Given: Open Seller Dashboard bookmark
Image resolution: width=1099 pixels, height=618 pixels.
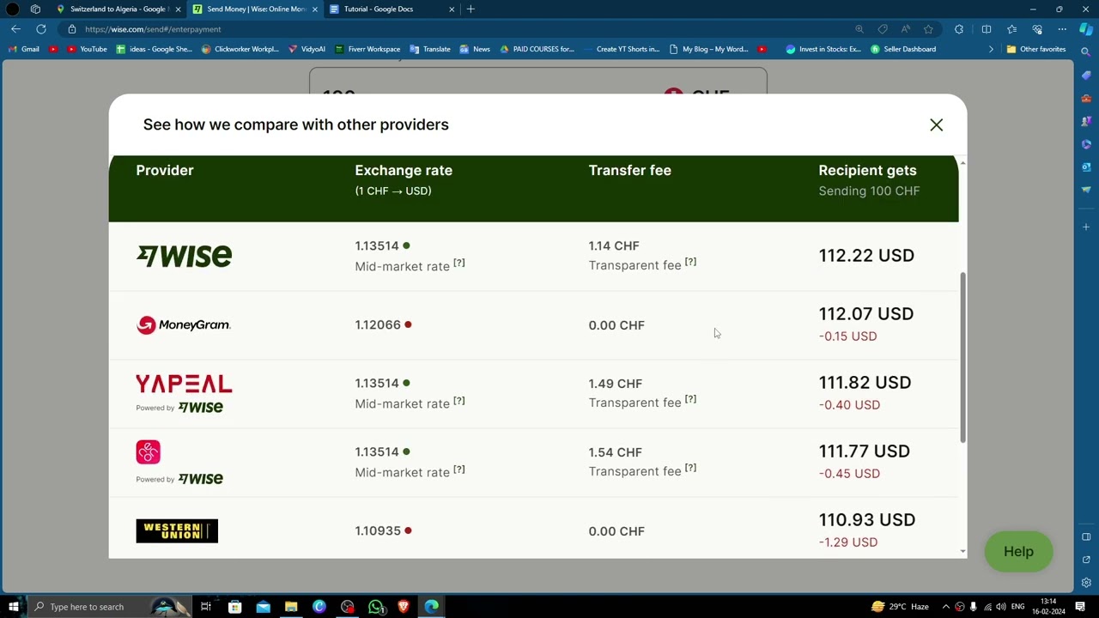Looking at the screenshot, I should pos(903,49).
